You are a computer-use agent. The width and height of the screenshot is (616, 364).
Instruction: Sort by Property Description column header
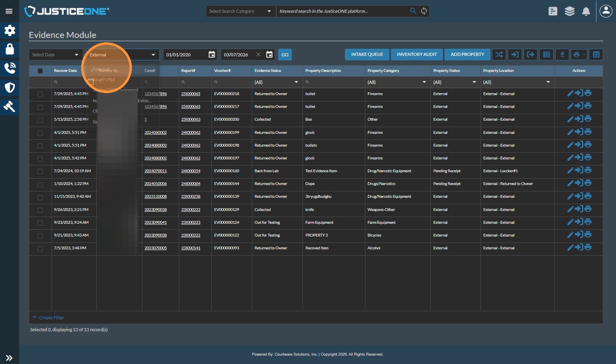click(x=323, y=71)
